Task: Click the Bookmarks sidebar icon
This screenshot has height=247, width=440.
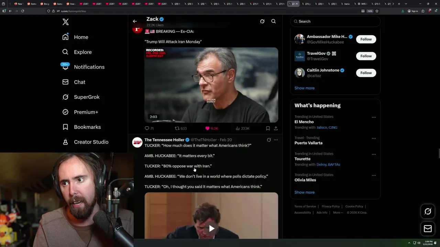Action: 65,127
